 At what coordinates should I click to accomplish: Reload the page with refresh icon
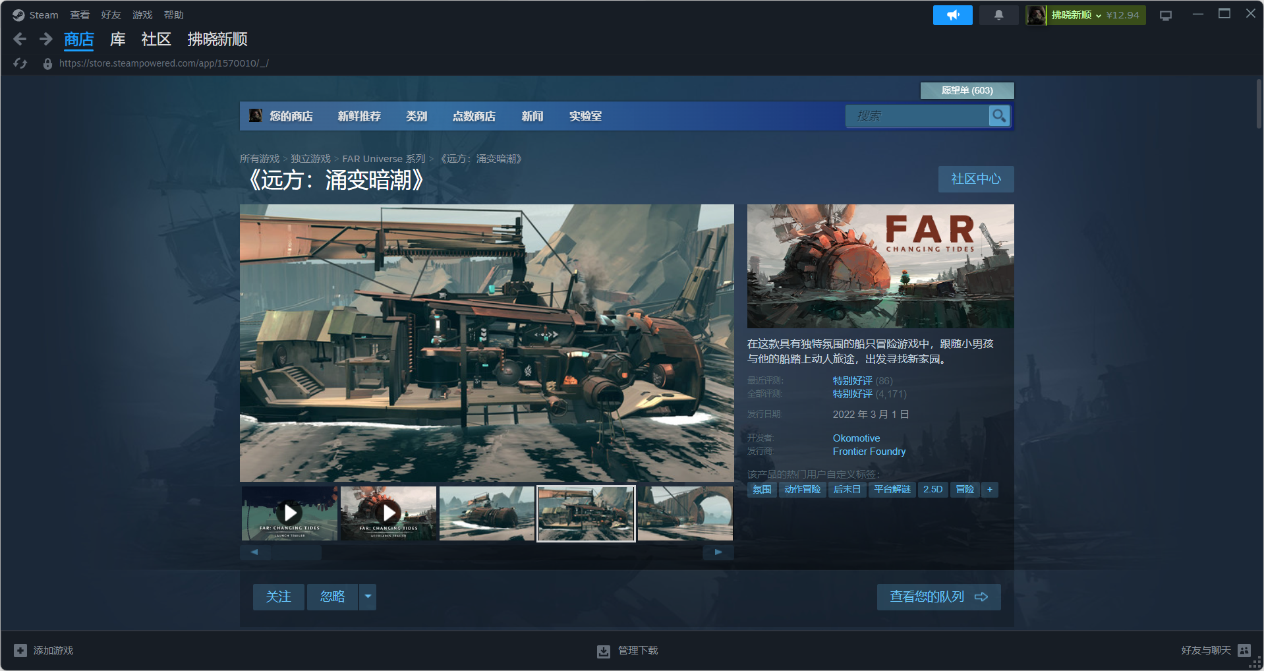pyautogui.click(x=20, y=63)
